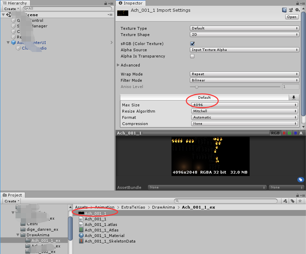Click the Hierarchy search field

pos(67,9)
